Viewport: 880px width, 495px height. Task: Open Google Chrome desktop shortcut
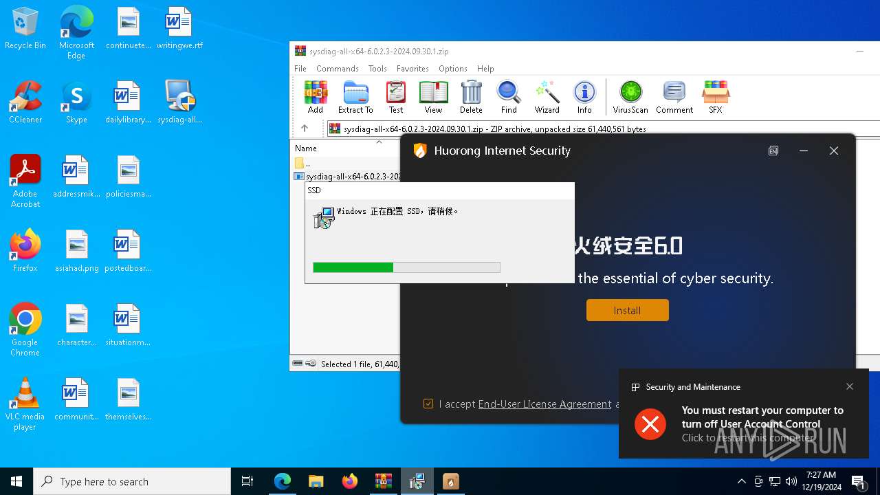pos(25,330)
